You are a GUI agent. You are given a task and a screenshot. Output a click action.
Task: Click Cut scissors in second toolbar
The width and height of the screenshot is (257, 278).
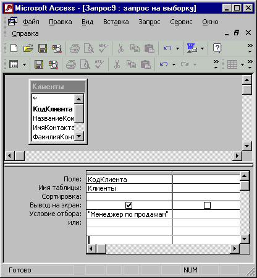tap(117, 64)
